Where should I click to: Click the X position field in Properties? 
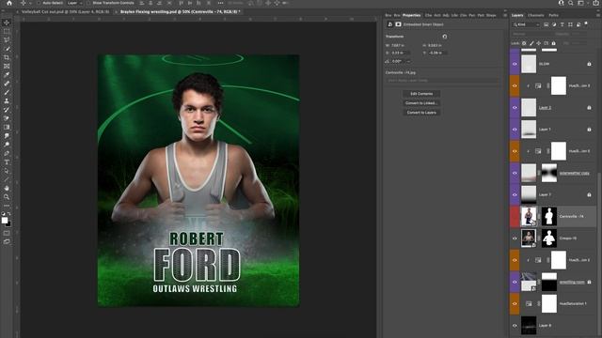(400, 53)
